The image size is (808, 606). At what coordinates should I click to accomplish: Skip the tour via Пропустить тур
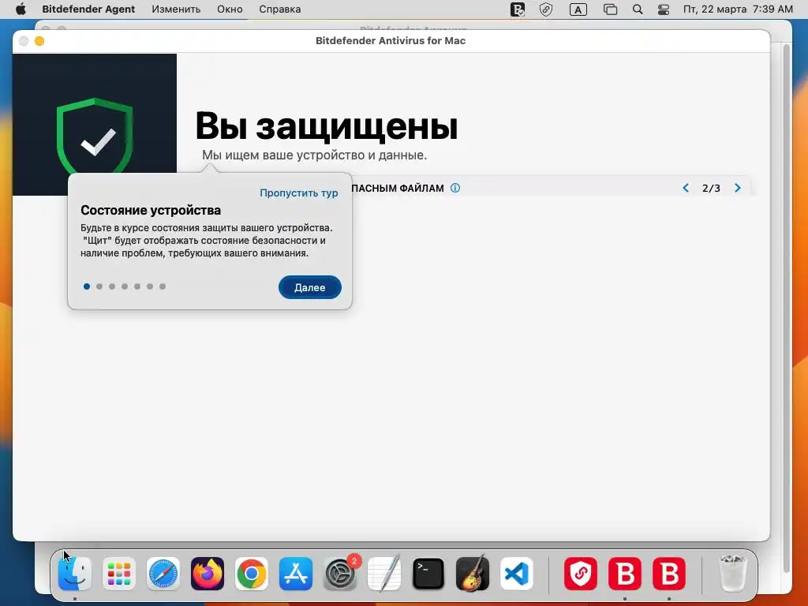[x=299, y=193]
